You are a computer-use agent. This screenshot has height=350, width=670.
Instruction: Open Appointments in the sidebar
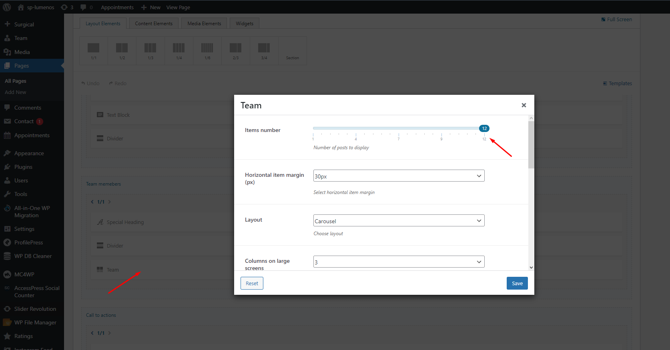[32, 135]
